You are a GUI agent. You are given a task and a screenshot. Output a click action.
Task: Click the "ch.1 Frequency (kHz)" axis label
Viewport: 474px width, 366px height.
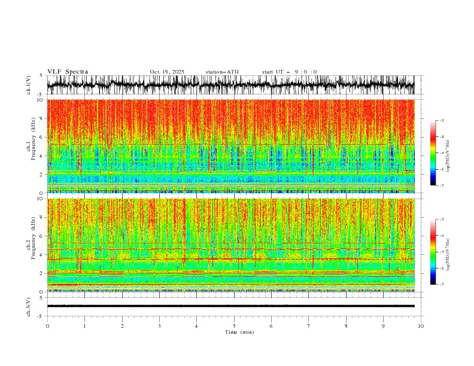pos(31,139)
